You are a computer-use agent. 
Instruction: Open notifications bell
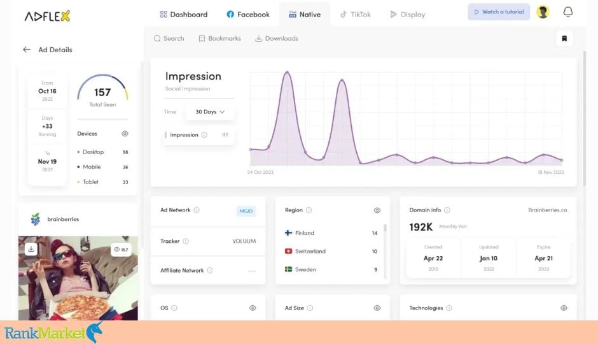pos(568,12)
